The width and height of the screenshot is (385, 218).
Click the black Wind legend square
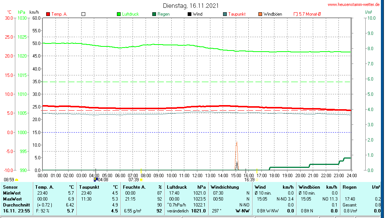coord(190,14)
